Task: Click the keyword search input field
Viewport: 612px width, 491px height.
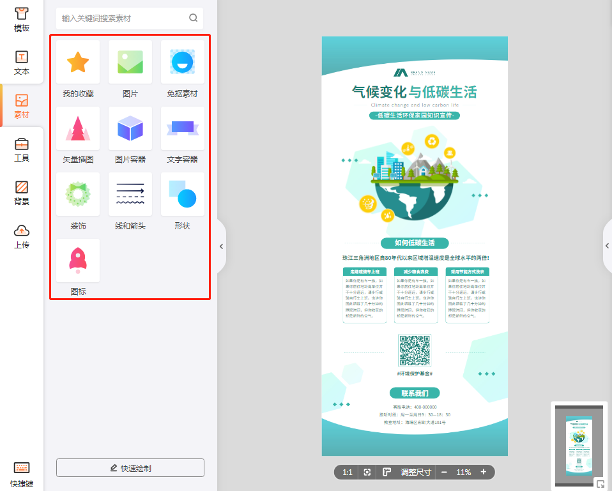Action: point(121,18)
